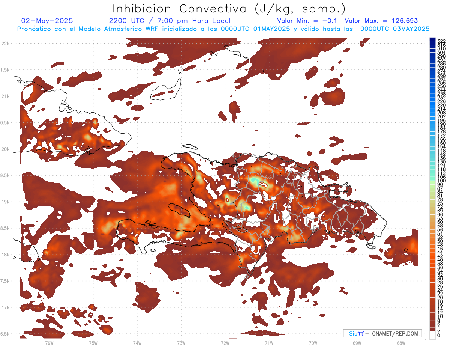The height and width of the screenshot is (348, 450).
Task: Click the 'Pronóstico con el Modelo Atmósferico WRF' line
Action: 223,29
